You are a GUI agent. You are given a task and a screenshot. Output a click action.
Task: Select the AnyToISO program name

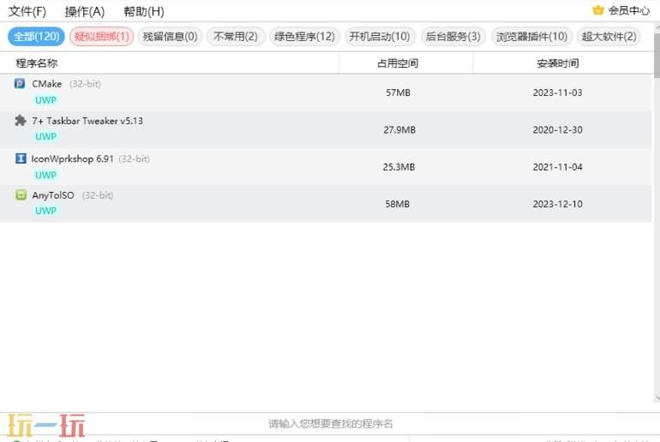(53, 195)
